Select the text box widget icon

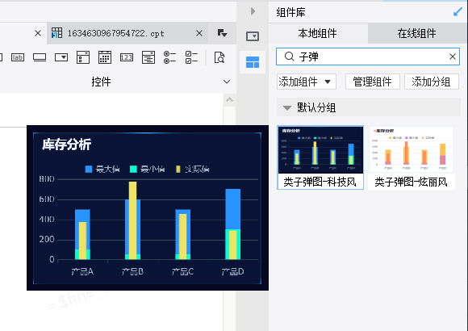tap(40, 57)
